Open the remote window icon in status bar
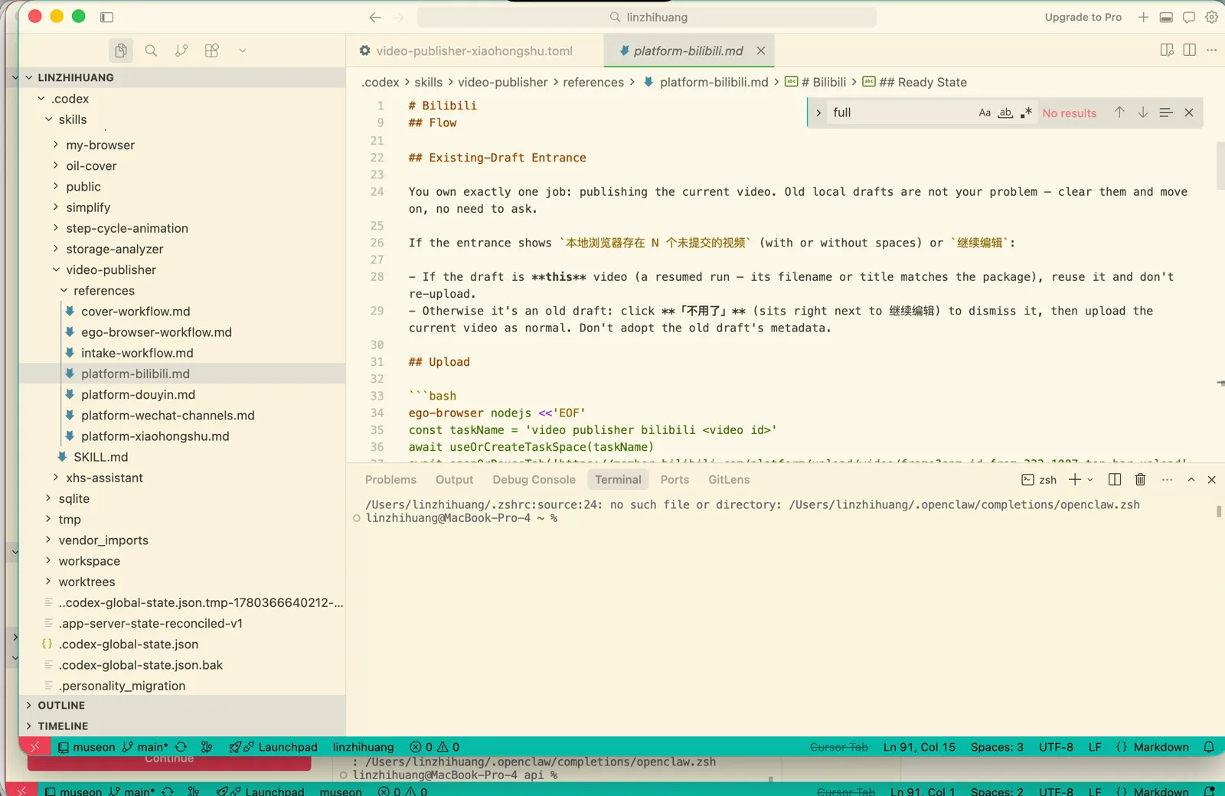This screenshot has width=1225, height=796. pos(34,747)
